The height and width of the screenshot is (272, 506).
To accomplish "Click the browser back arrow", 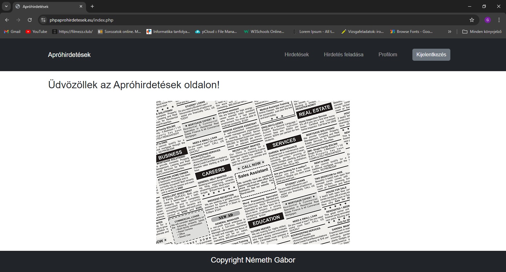I will coord(7,20).
